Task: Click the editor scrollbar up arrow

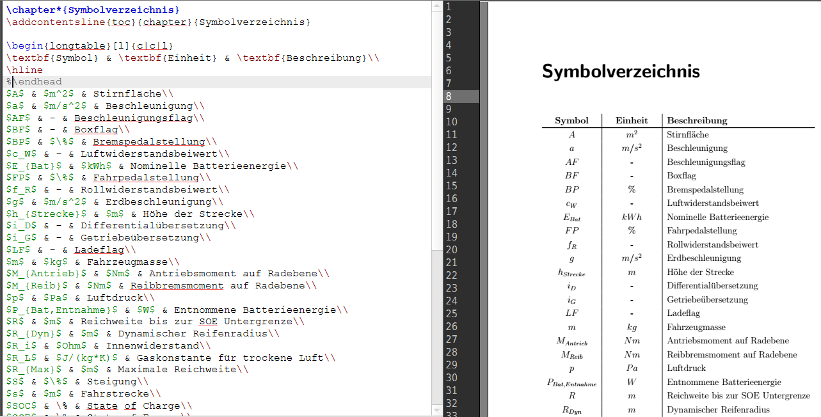Action: (x=437, y=6)
